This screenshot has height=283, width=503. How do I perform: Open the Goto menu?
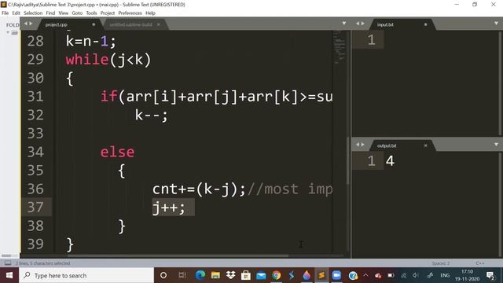pyautogui.click(x=77, y=13)
